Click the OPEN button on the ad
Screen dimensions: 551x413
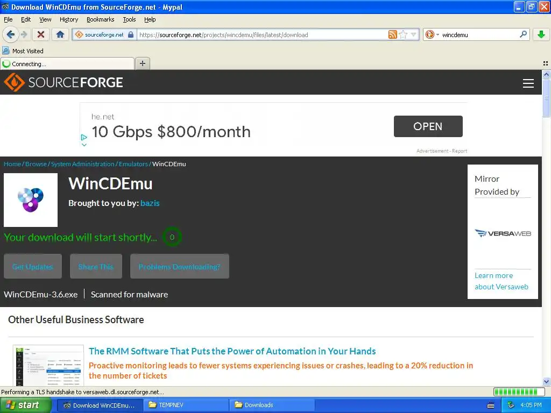(x=428, y=126)
